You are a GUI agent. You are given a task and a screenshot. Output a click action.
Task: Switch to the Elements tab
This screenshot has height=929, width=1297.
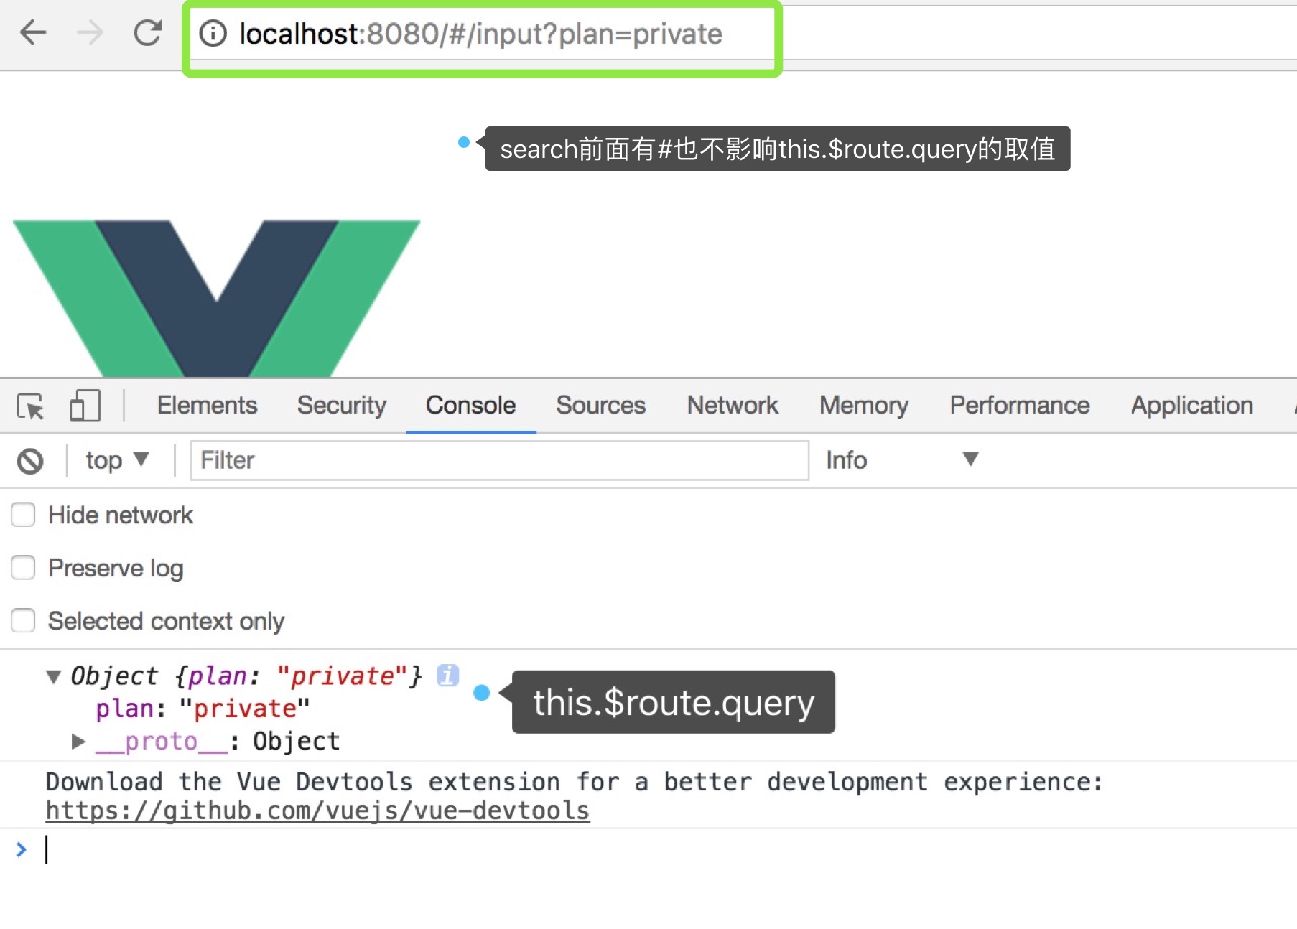pos(207,406)
